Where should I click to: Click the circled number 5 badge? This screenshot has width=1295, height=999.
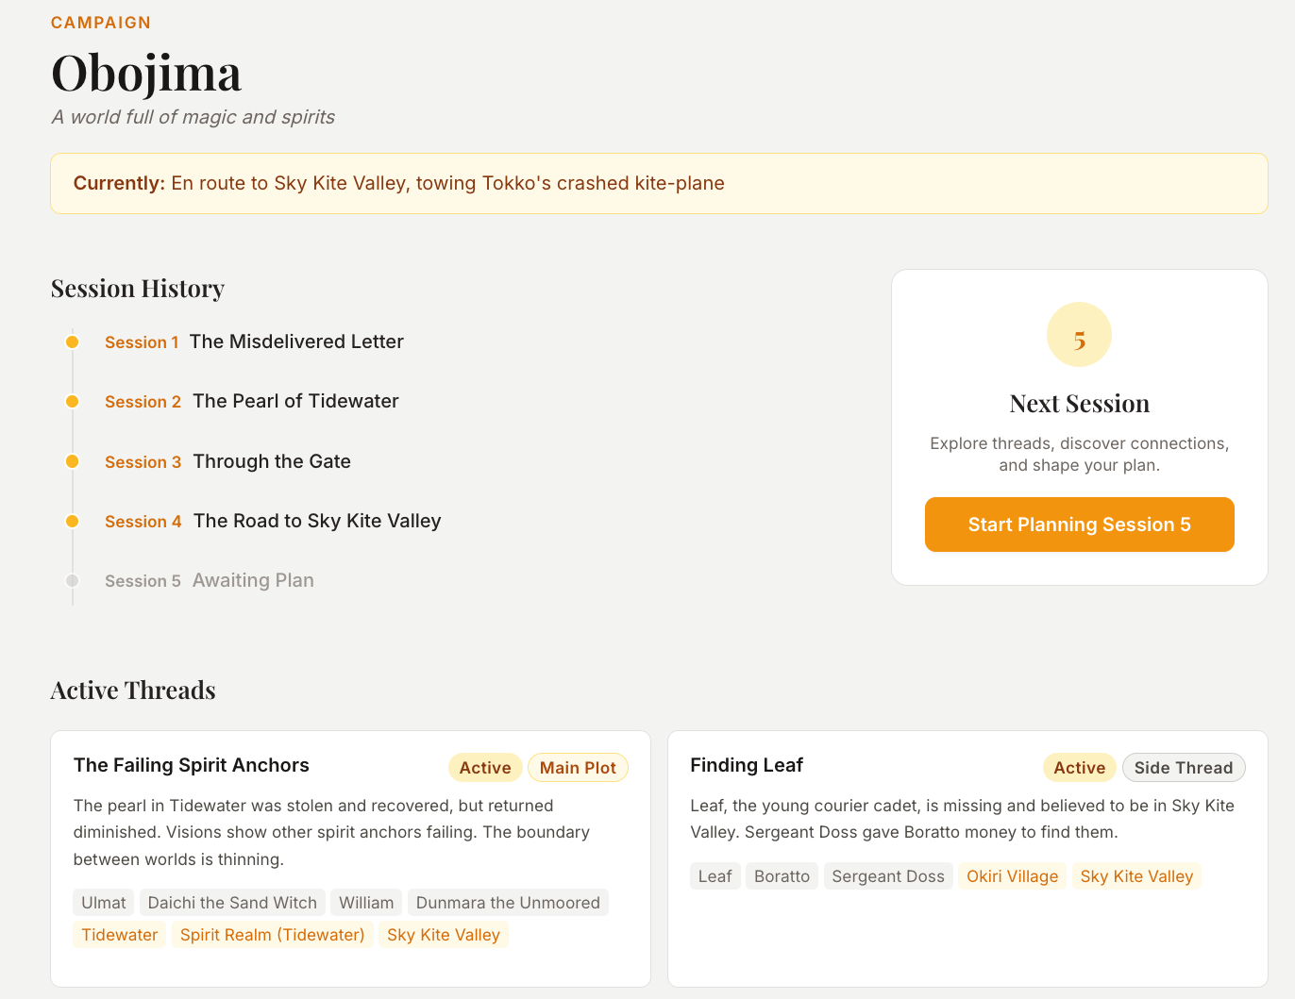(1079, 335)
